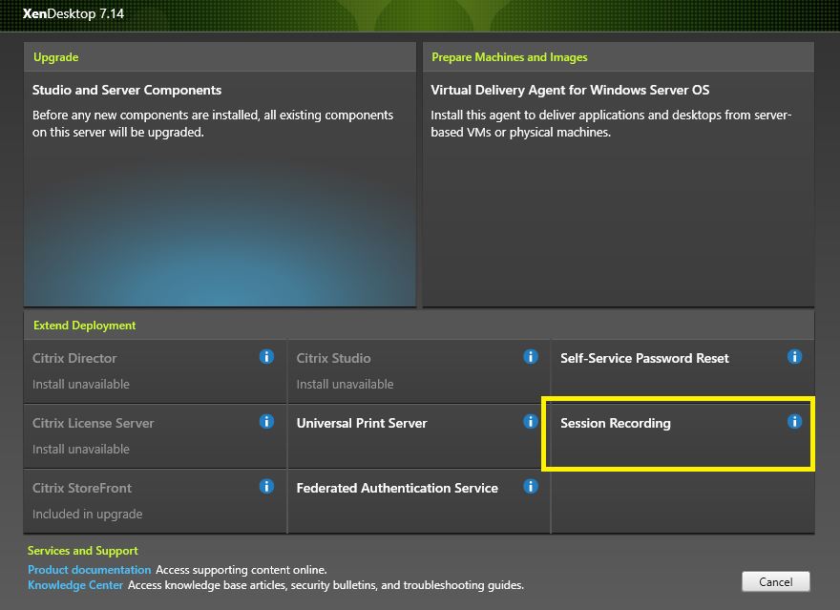This screenshot has width=840, height=610.
Task: Open the Knowledge Center link
Action: tap(75, 585)
